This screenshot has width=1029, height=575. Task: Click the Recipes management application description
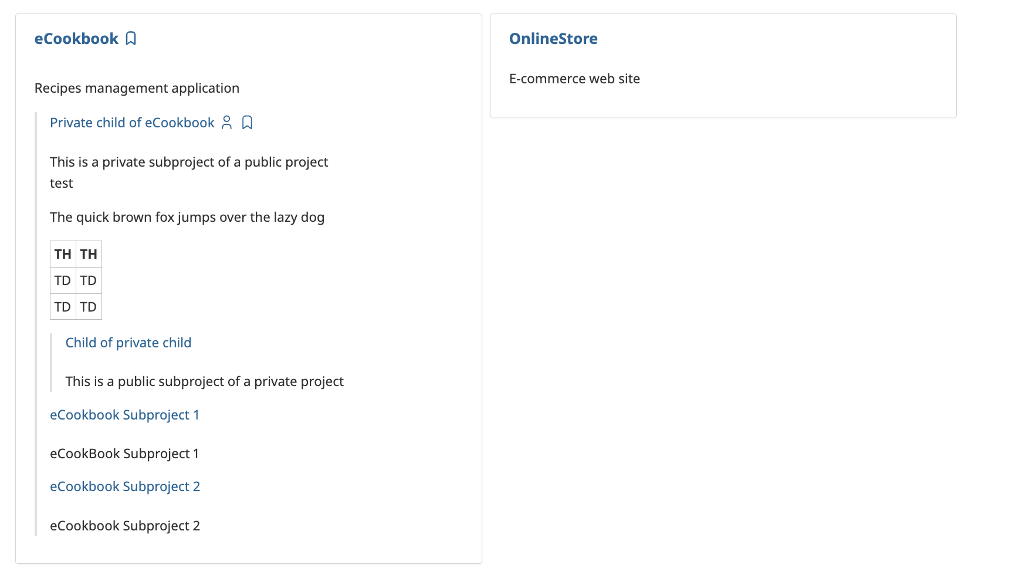(137, 88)
